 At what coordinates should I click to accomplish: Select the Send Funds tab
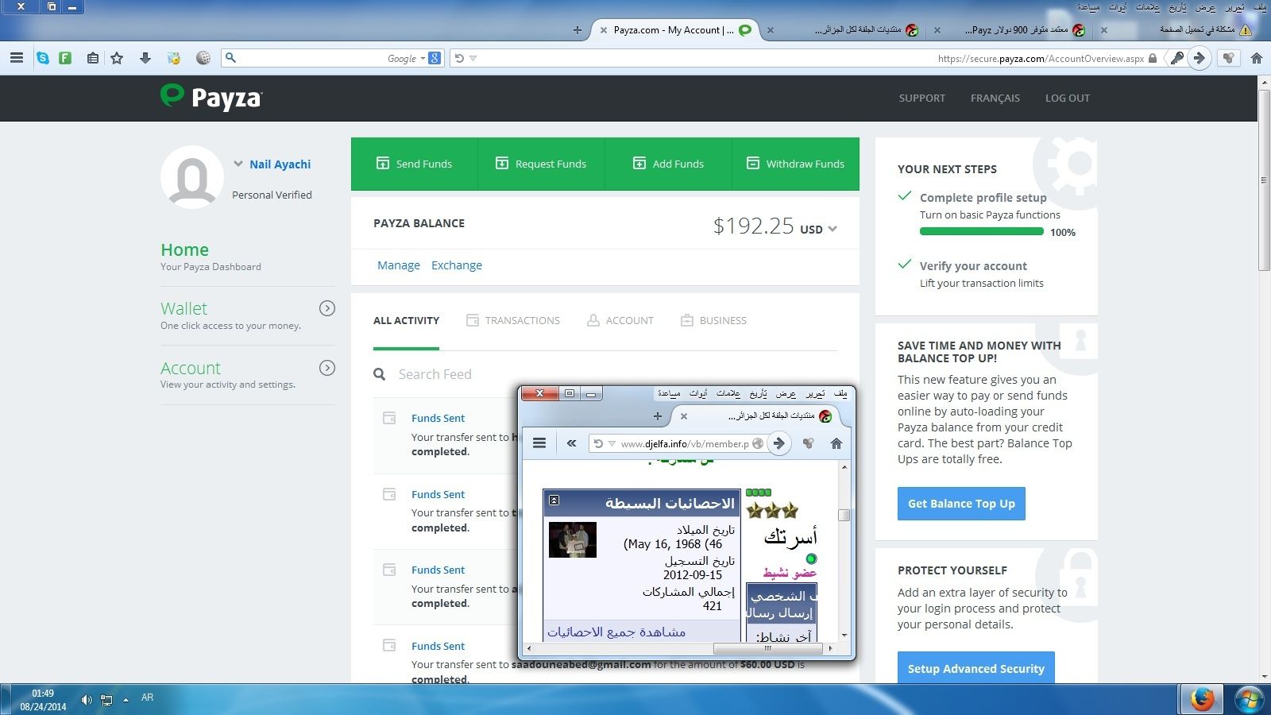pos(415,164)
